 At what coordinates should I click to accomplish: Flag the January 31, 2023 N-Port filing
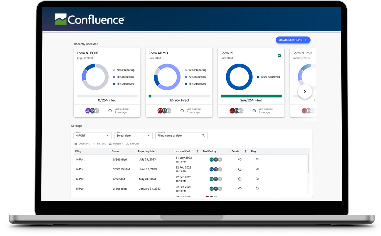[x=257, y=189]
